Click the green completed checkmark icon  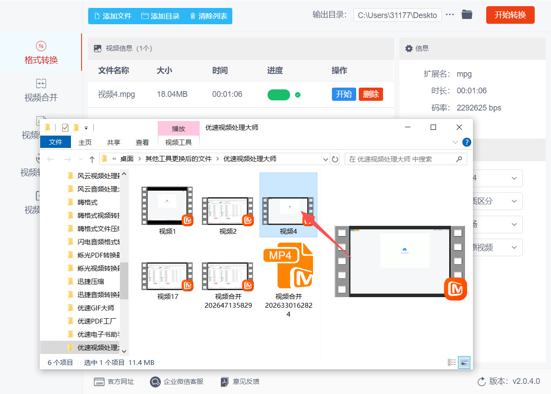(x=298, y=95)
